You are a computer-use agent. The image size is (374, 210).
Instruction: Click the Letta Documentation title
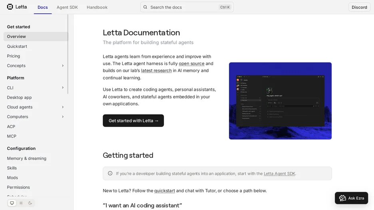tap(141, 33)
